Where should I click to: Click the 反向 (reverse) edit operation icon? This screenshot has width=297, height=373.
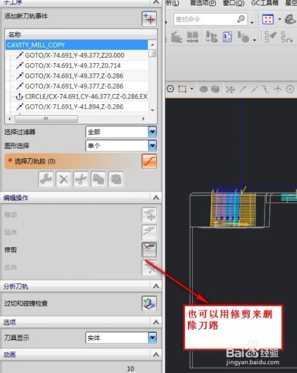tap(149, 267)
